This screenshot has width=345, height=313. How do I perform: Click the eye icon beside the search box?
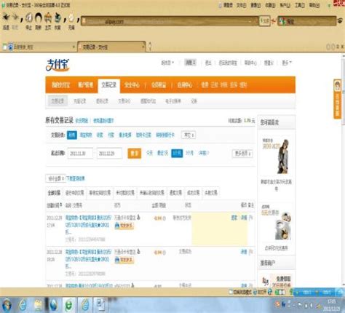[340, 21]
